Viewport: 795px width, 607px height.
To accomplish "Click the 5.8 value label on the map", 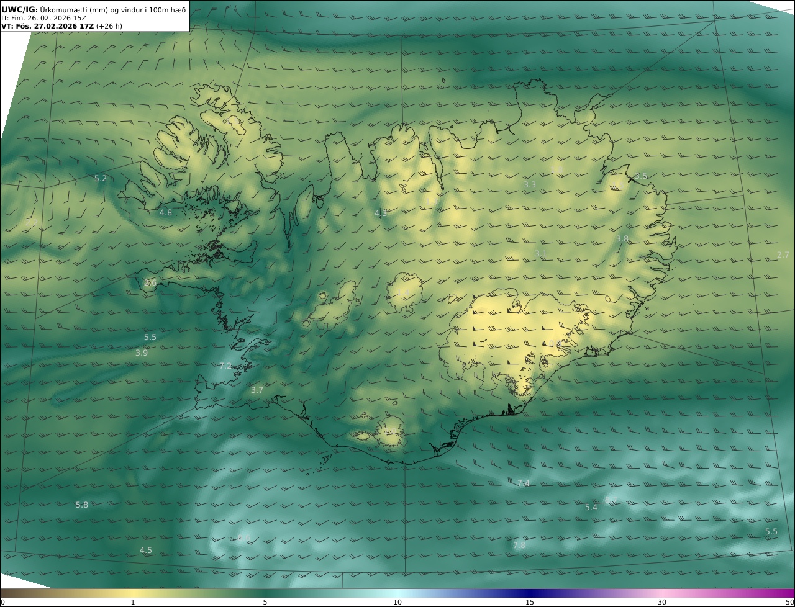I will click(82, 505).
